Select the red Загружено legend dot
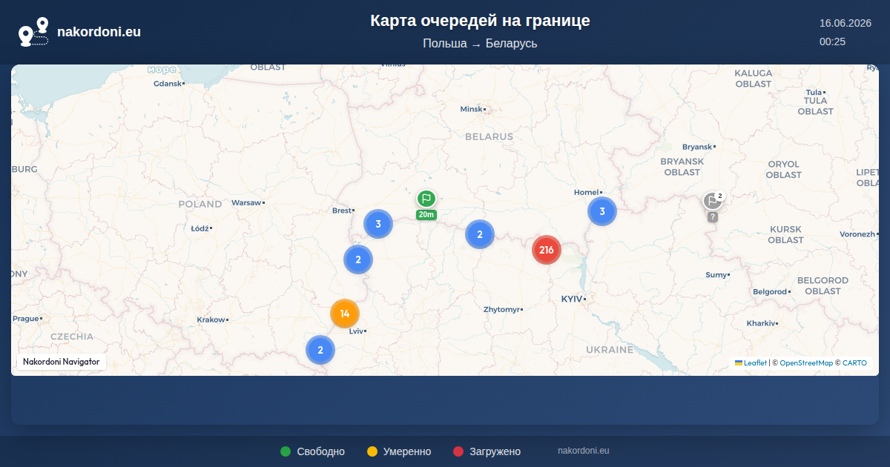Image resolution: width=890 pixels, height=467 pixels. point(458,451)
